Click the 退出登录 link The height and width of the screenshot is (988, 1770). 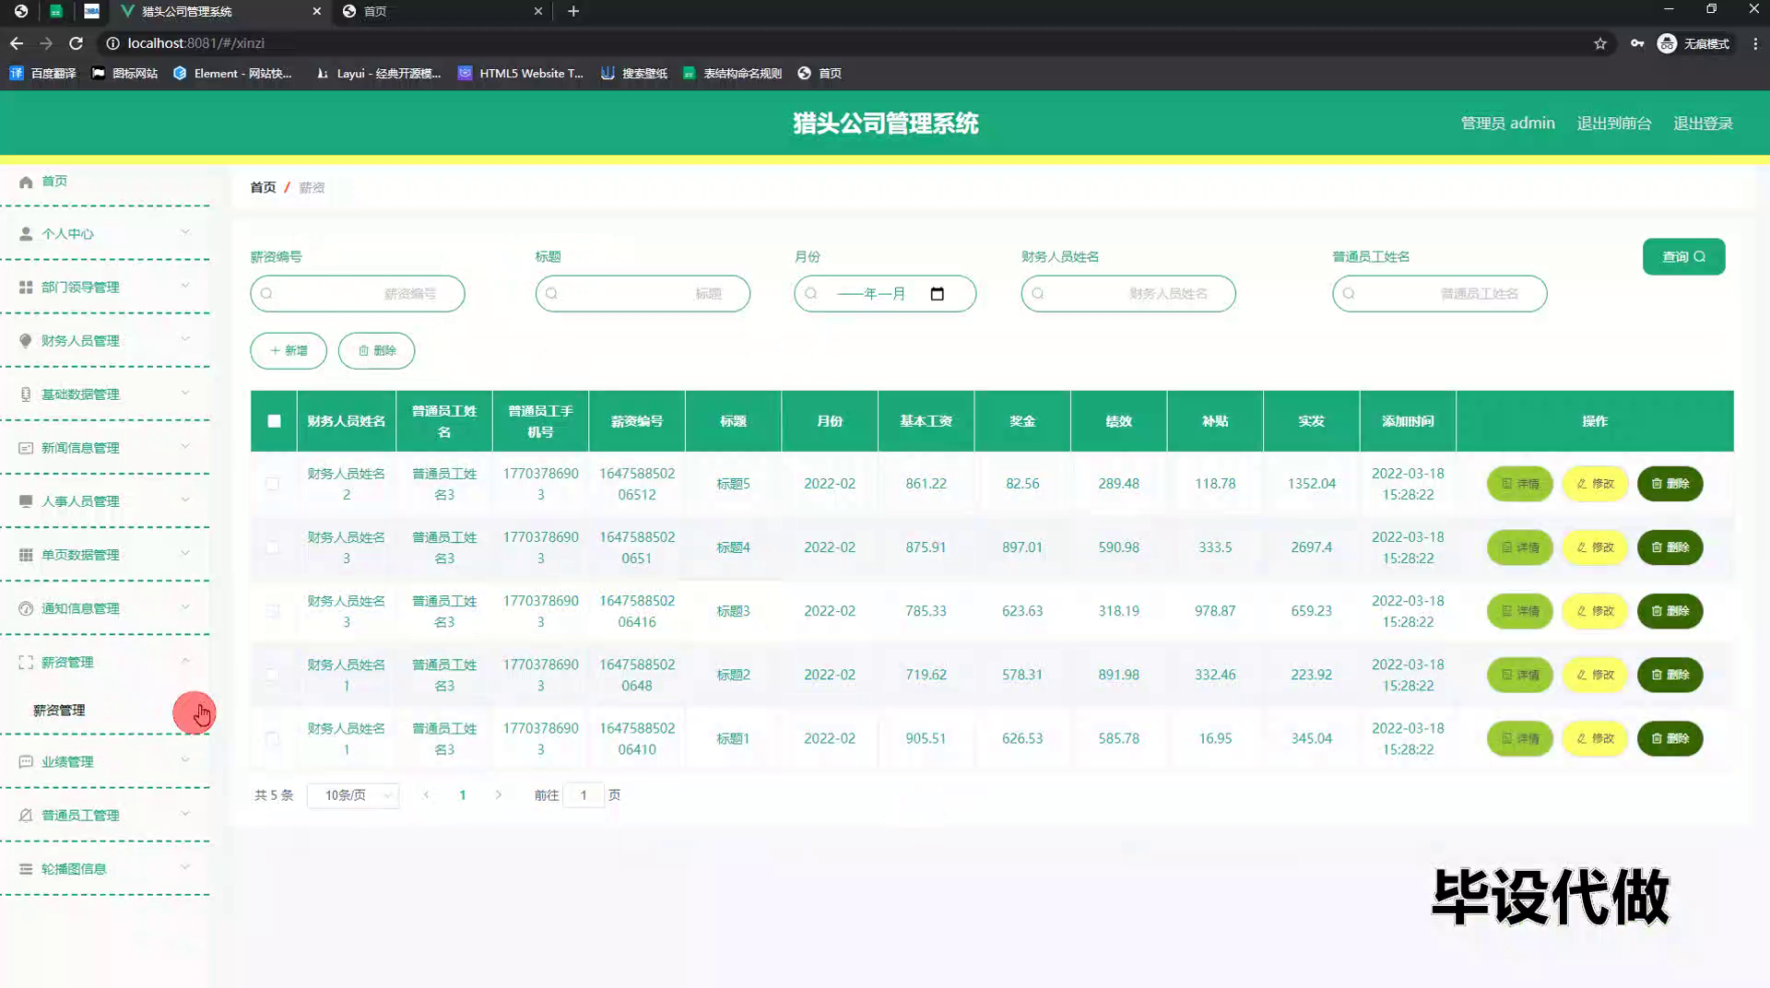click(x=1703, y=123)
